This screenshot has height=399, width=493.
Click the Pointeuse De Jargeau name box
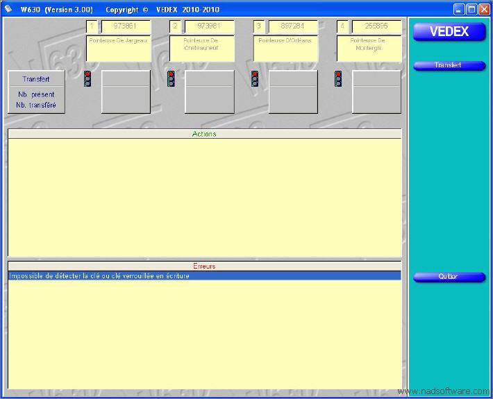point(118,49)
